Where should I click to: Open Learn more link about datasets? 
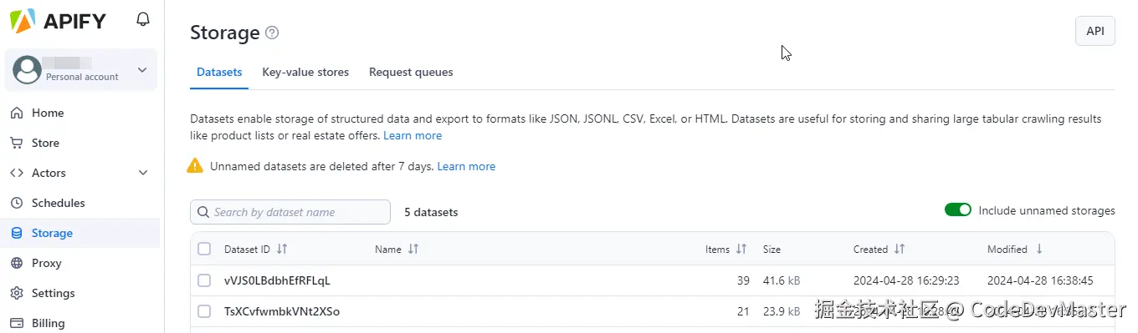pos(413,135)
